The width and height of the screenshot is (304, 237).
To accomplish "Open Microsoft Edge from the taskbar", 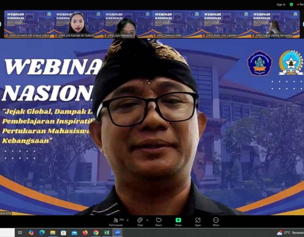I will pyautogui.click(x=42, y=233).
